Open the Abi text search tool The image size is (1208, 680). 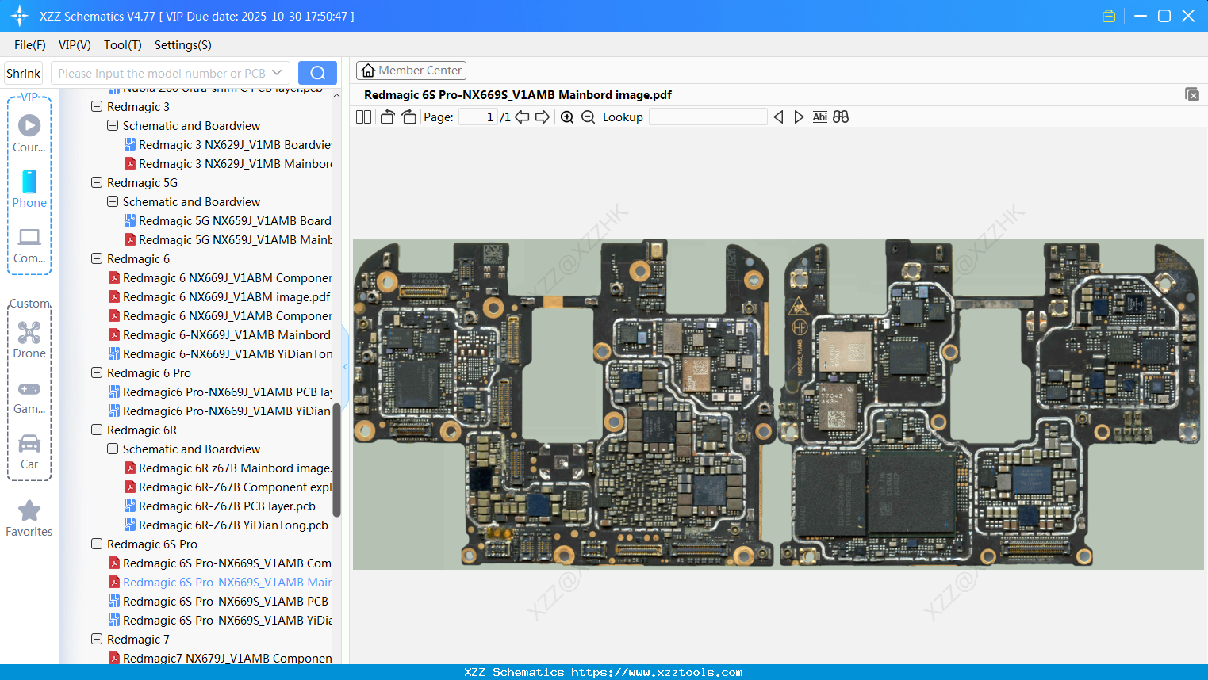(819, 117)
